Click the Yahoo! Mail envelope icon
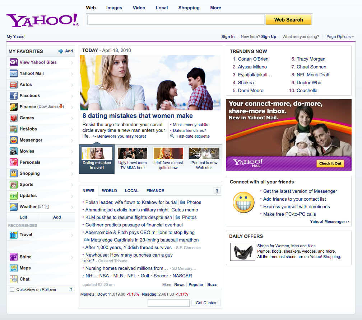362x320 pixels. coord(13,73)
